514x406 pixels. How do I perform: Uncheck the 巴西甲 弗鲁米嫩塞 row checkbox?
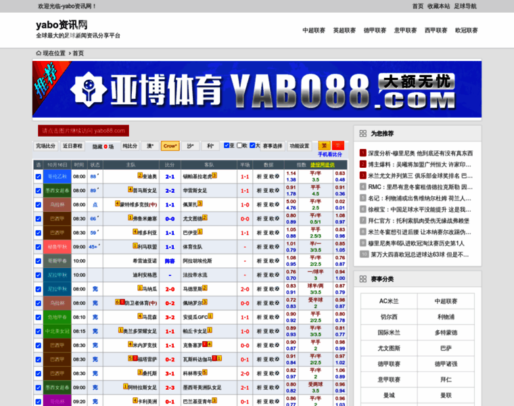click(x=39, y=219)
